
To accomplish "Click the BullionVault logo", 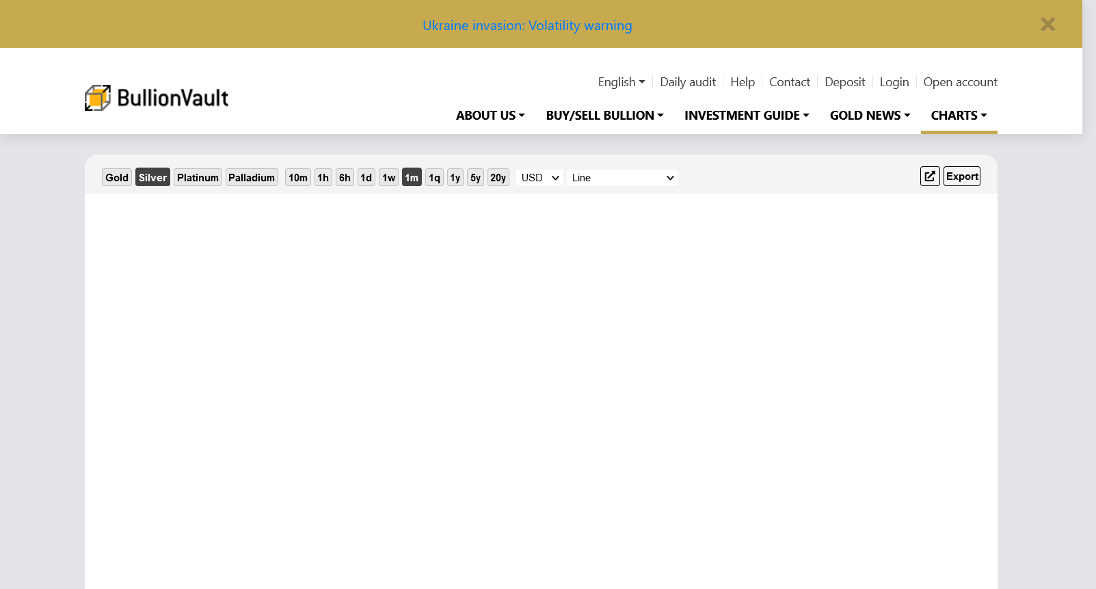I will tap(157, 98).
